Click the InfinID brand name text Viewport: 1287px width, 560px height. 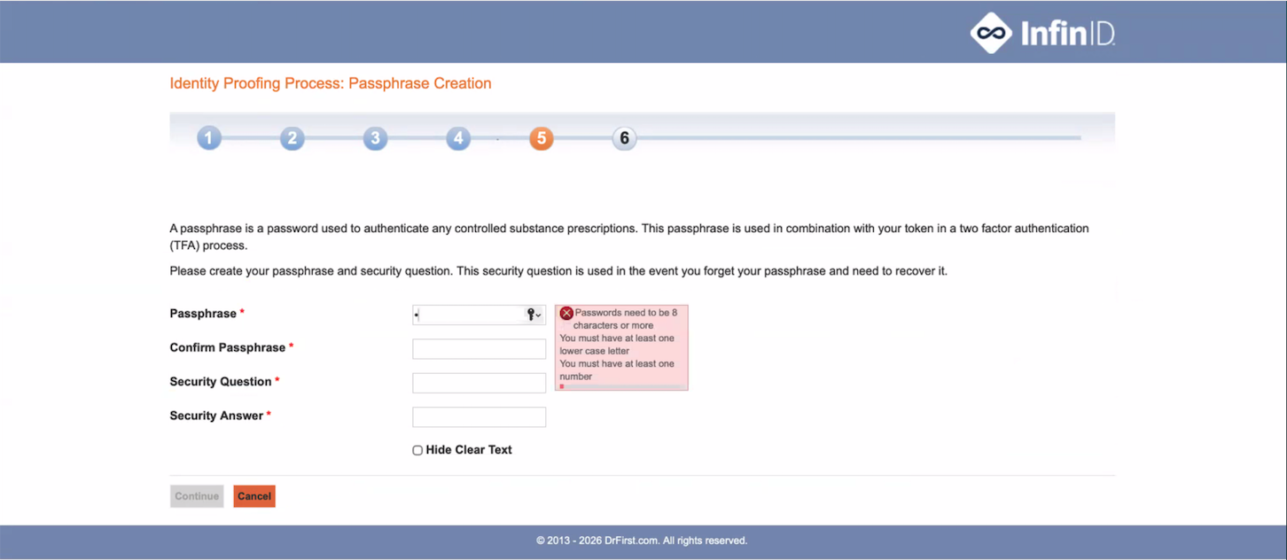pos(1067,34)
